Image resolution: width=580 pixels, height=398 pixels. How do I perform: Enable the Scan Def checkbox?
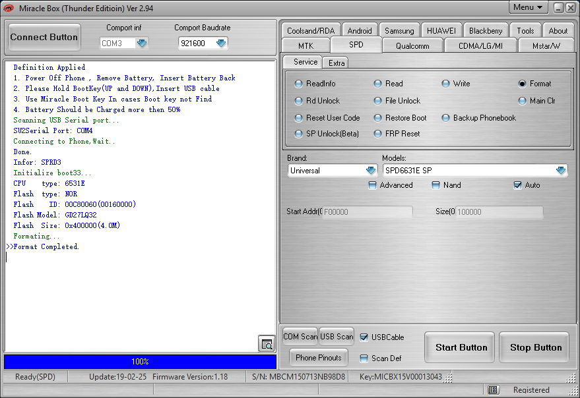[x=364, y=358]
